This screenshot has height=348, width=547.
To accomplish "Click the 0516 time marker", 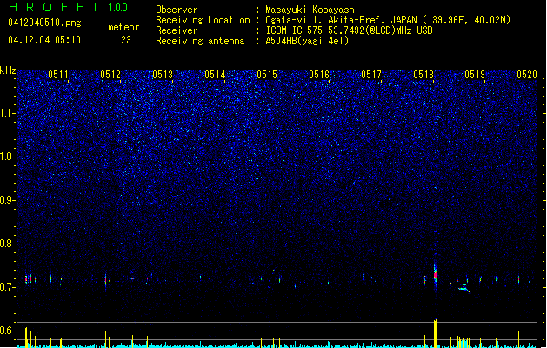I will [x=319, y=75].
